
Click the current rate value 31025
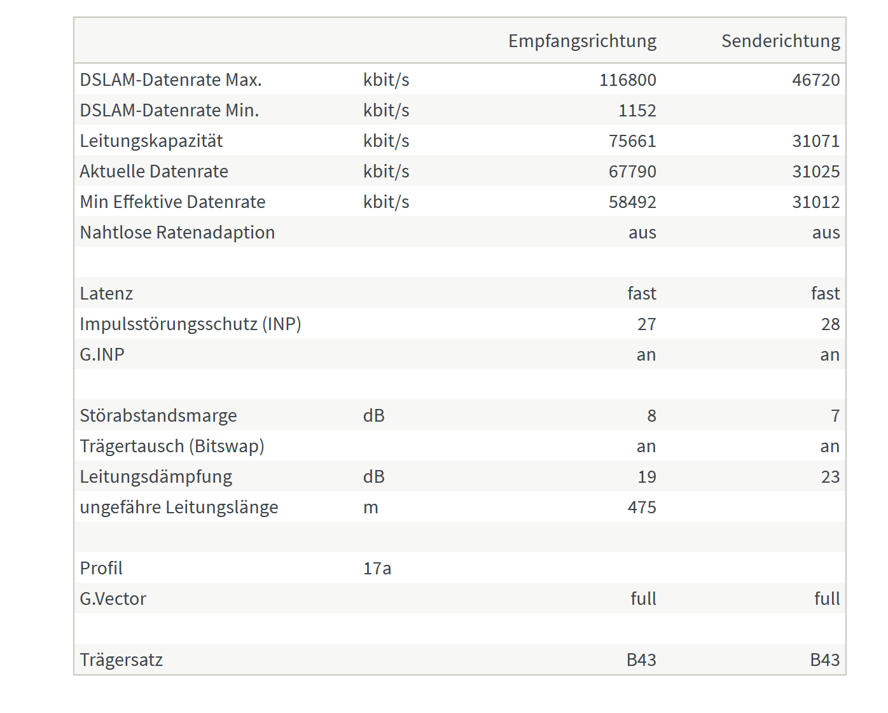(x=815, y=171)
